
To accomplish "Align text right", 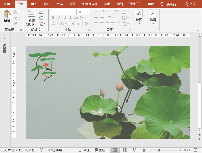I will point(108,24).
